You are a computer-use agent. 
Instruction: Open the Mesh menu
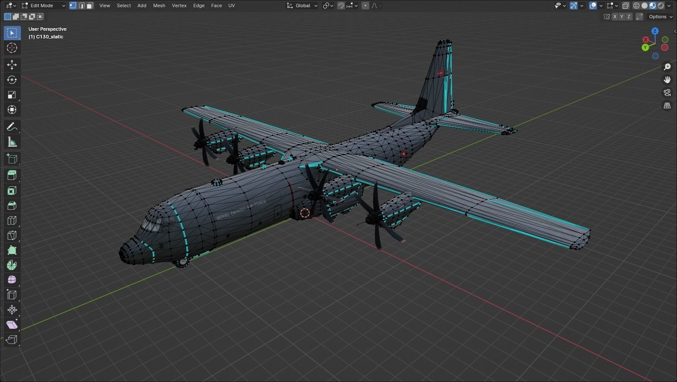click(159, 6)
